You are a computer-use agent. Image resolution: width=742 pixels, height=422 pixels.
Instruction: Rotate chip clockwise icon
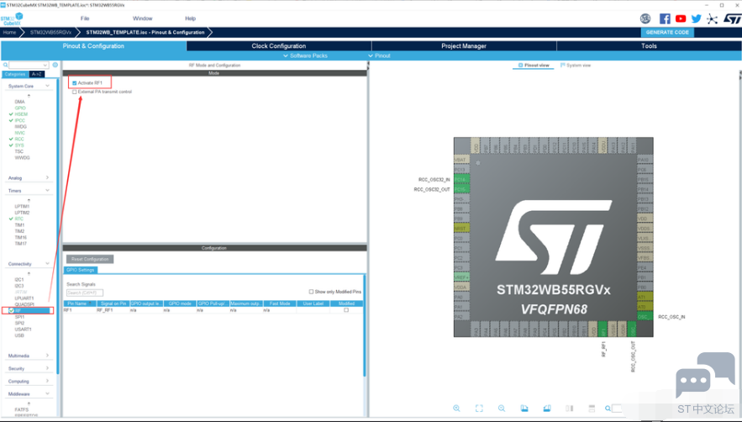tap(524, 409)
